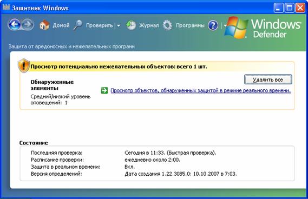Click 'Защита от вредоносных и нежелательных программ' text
The width and height of the screenshot is (308, 199).
point(71,47)
